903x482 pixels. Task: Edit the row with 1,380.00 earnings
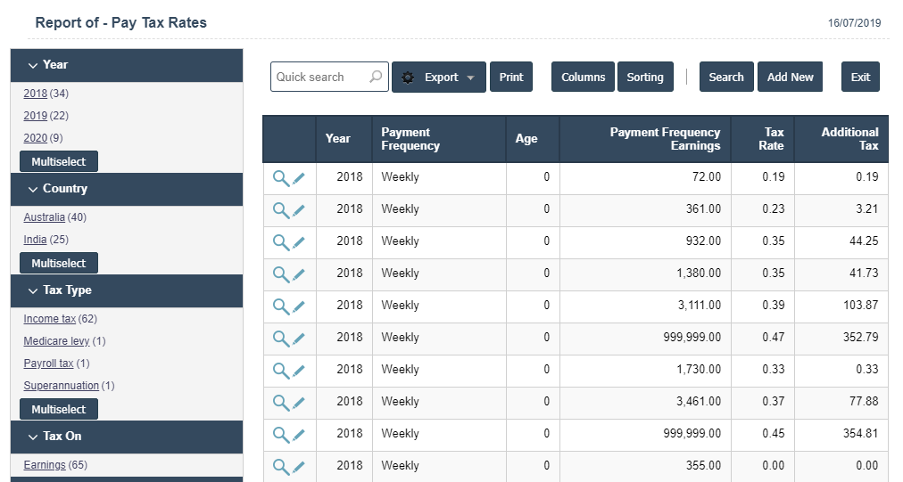tap(299, 274)
